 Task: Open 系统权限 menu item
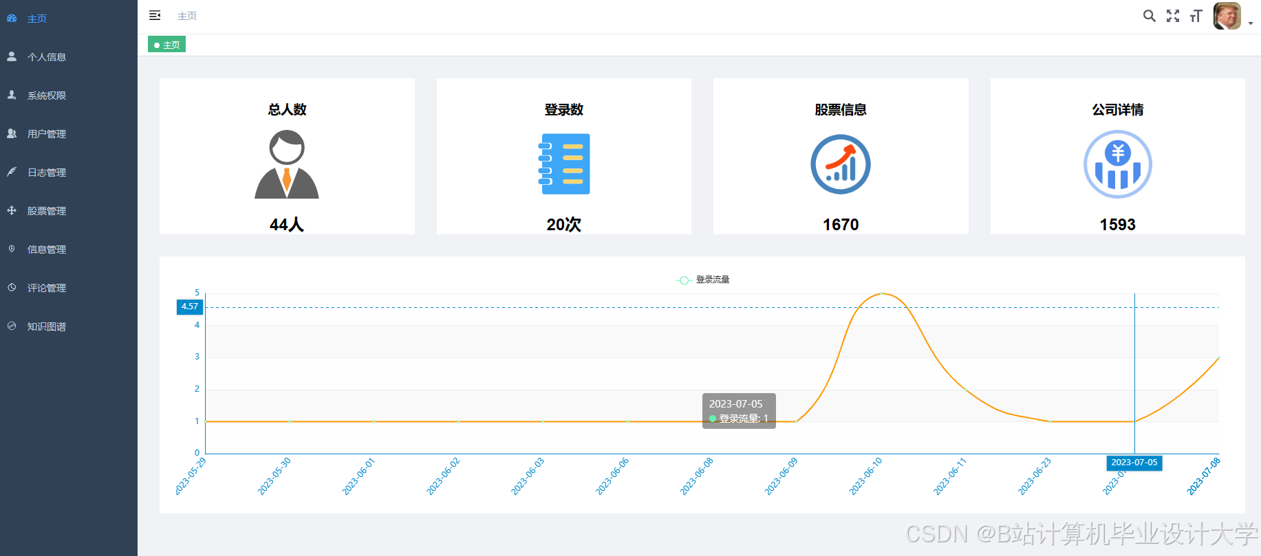tap(47, 96)
